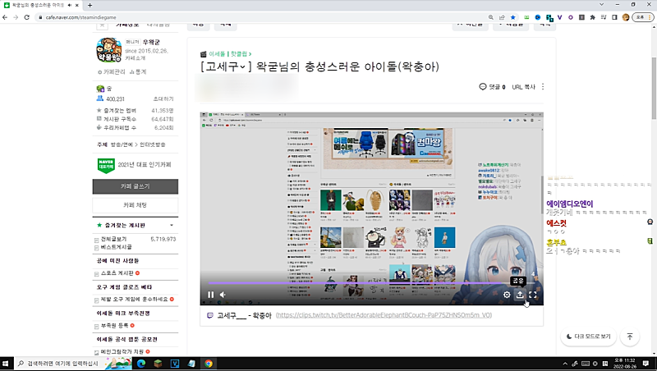Click the comment bubble icon

(x=482, y=86)
